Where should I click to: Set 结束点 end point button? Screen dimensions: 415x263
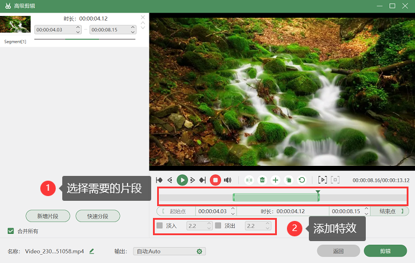[390, 211]
